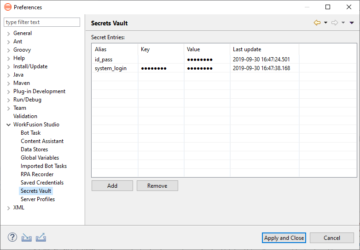Expand the Groovy tree node
360x250 pixels.
(x=8, y=50)
